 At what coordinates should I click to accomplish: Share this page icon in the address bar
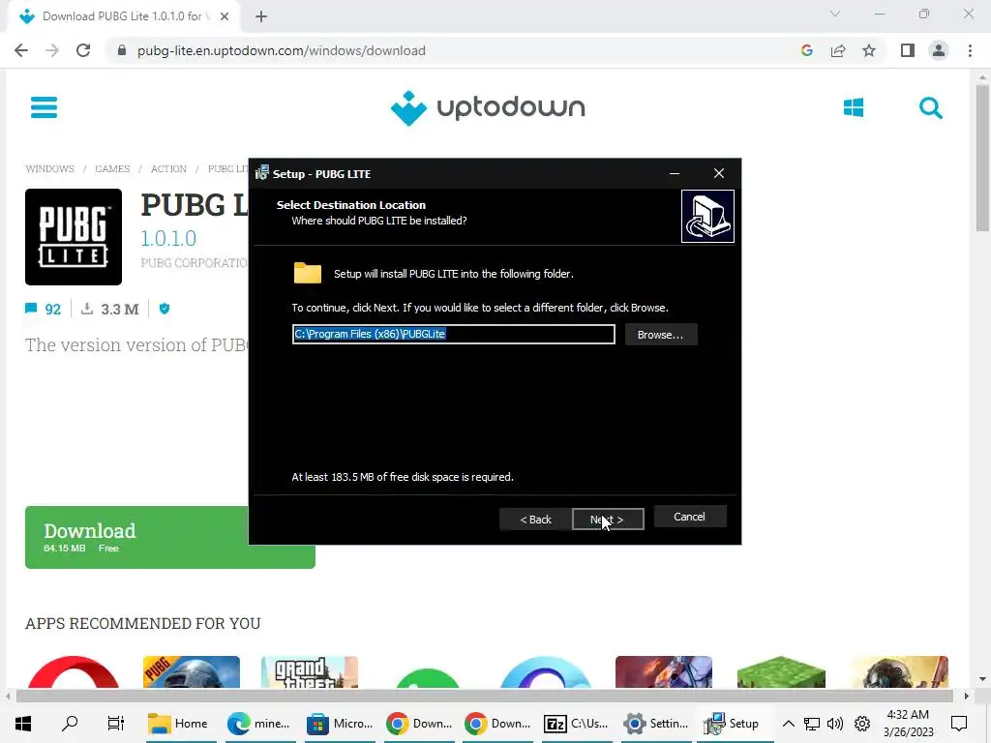point(838,50)
